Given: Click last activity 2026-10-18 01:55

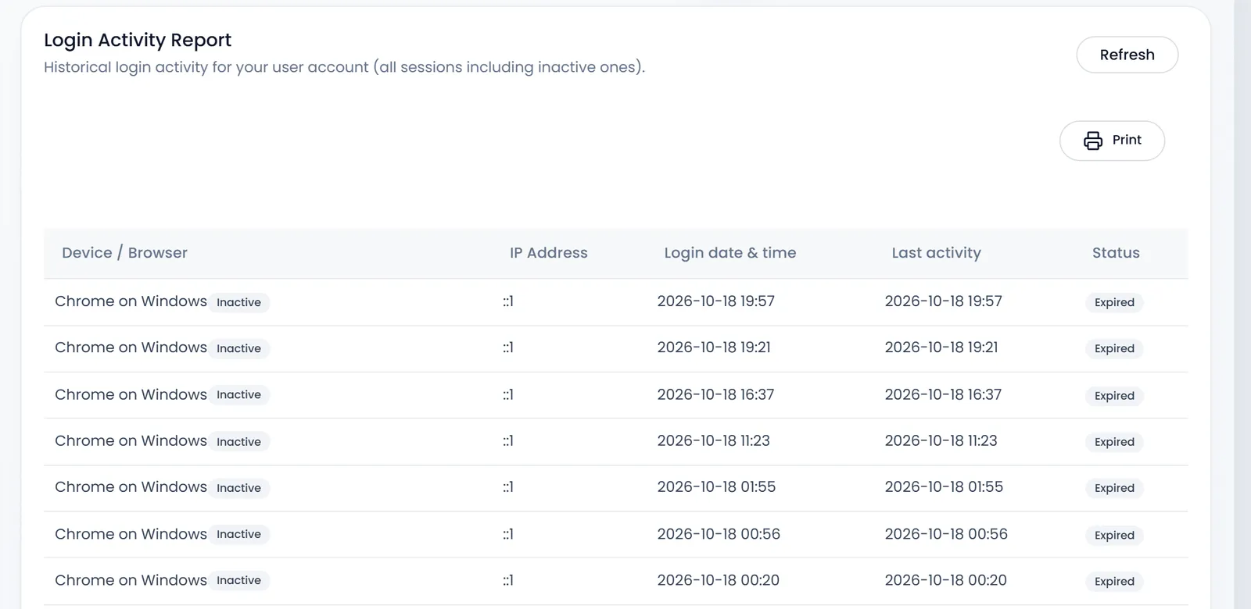Looking at the screenshot, I should tap(944, 487).
